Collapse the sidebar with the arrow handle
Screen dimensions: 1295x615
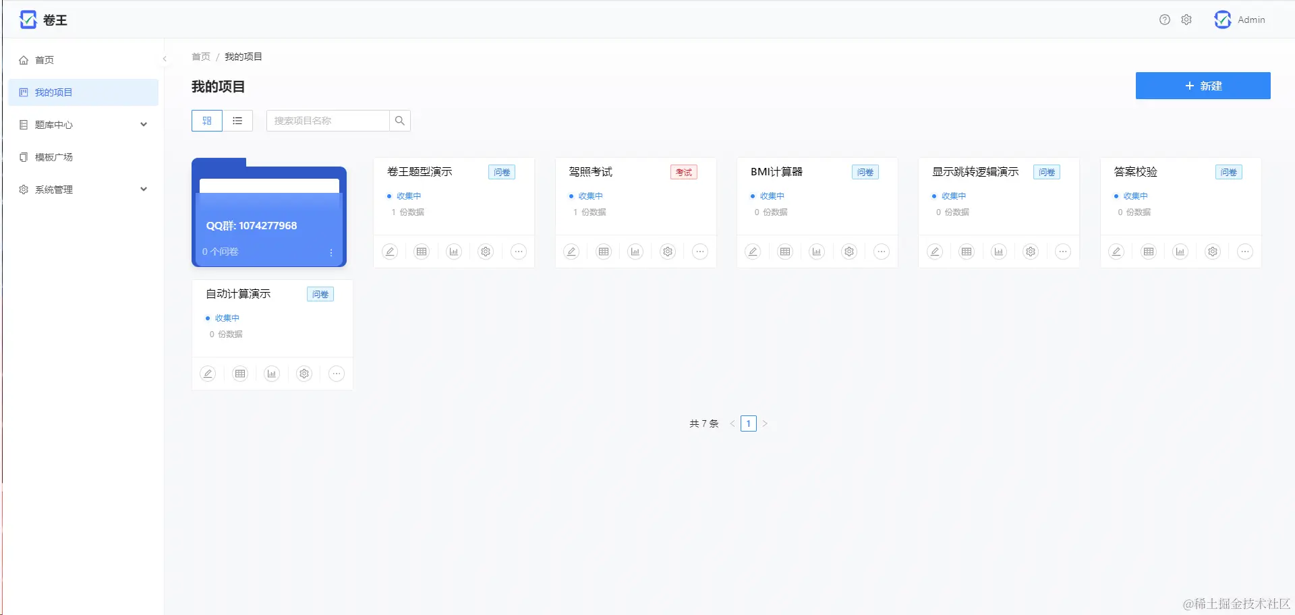coord(165,59)
